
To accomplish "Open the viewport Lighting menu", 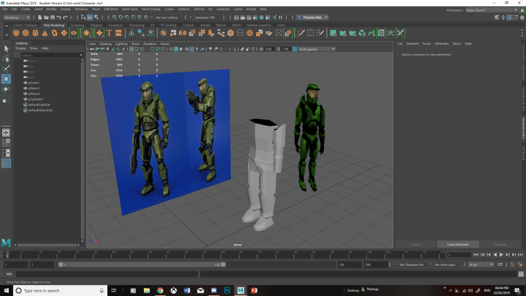I will click(122, 44).
